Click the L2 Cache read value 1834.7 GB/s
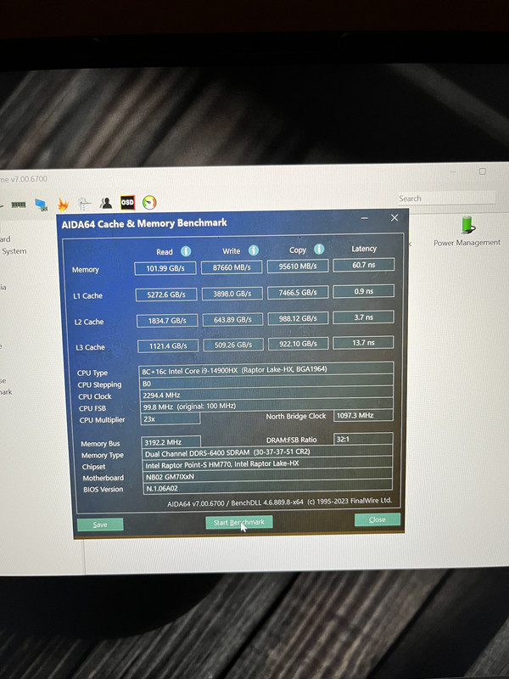The image size is (509, 679). tap(167, 321)
